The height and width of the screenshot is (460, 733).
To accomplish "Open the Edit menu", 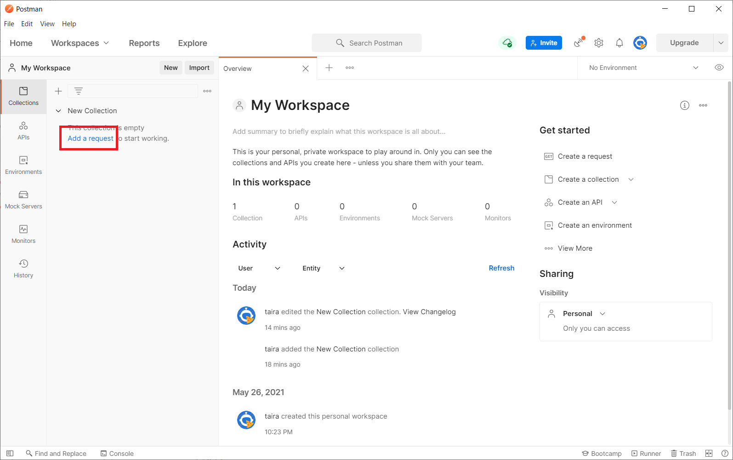I will (27, 24).
